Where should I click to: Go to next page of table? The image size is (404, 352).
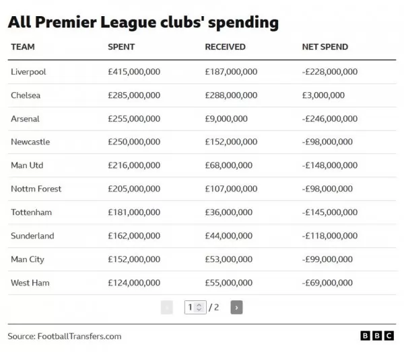[236, 307]
